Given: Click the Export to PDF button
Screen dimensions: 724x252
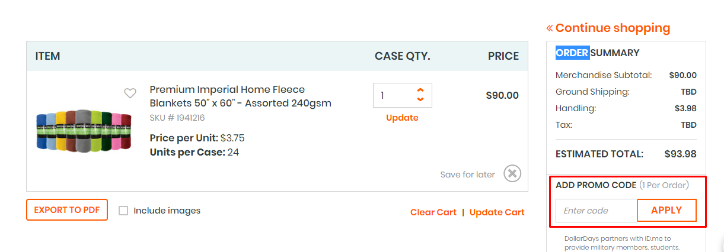Looking at the screenshot, I should coord(67,210).
